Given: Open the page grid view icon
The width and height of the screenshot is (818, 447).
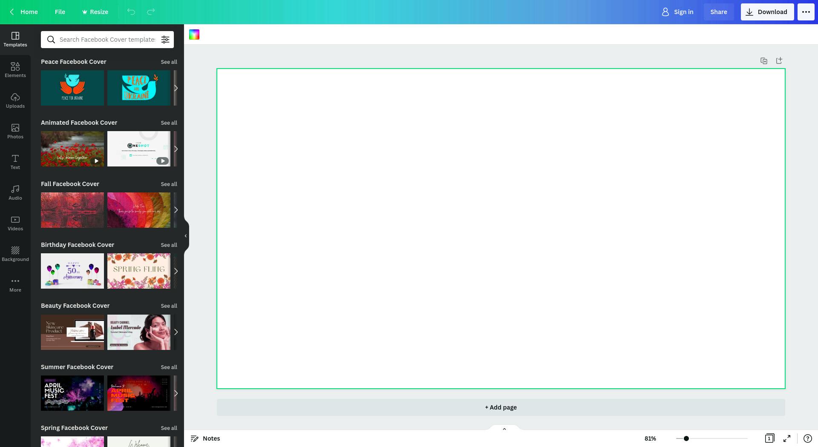Looking at the screenshot, I should tap(769, 438).
